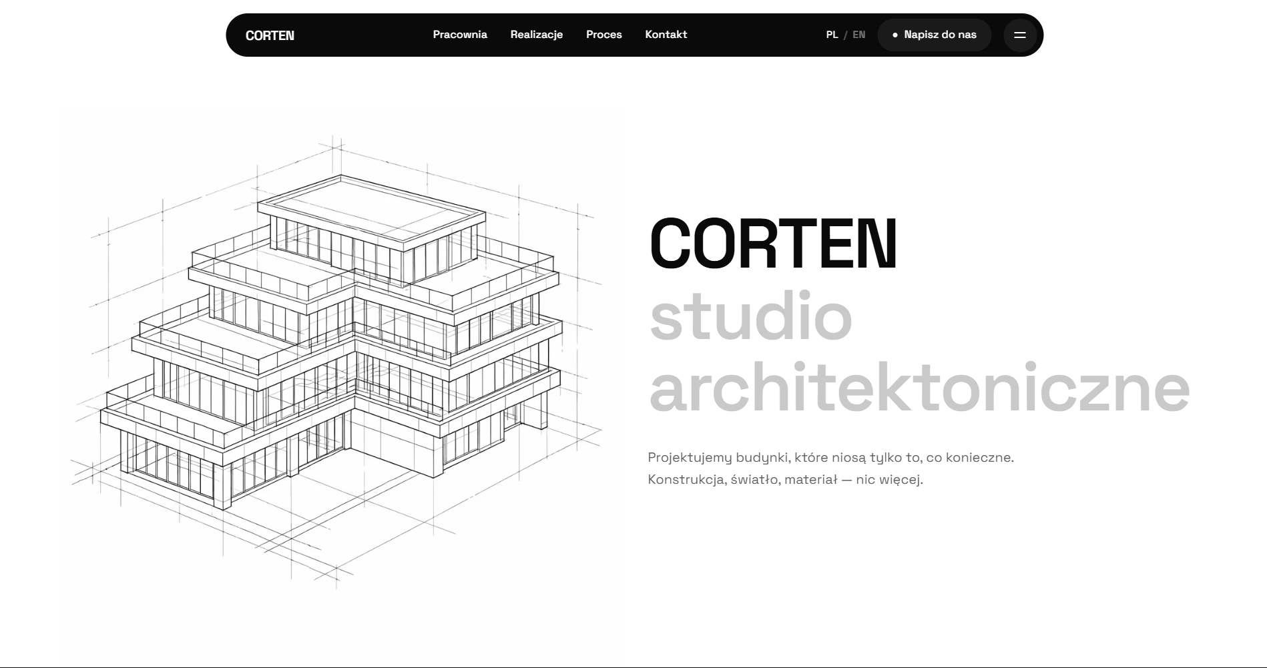Click the 'architektoniczne' heading text
Image resolution: width=1267 pixels, height=668 pixels.
click(919, 388)
